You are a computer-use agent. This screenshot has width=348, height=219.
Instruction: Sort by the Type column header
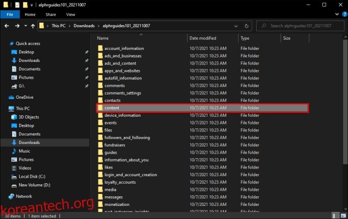pos(245,38)
